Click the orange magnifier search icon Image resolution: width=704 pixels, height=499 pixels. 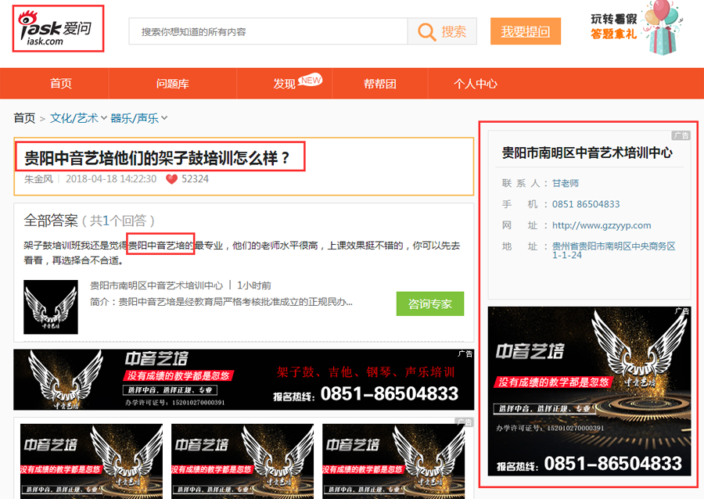[x=426, y=32]
